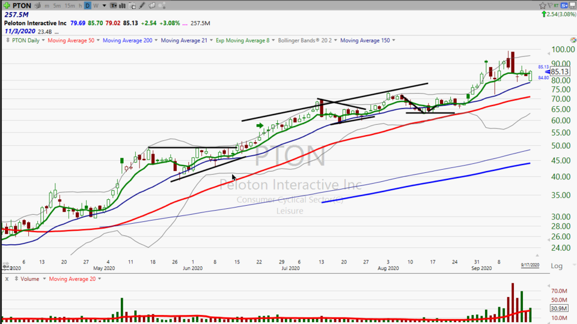Click the save floppy disk icon
Screen dimensions: 577x324
pyautogui.click(x=573, y=5)
